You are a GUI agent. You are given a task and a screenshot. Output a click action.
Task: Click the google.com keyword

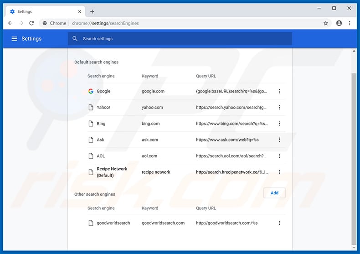pyautogui.click(x=153, y=91)
